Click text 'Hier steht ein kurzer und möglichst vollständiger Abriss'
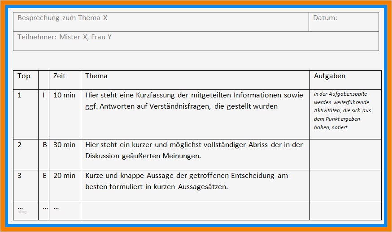392x232 pixels. click(x=177, y=145)
